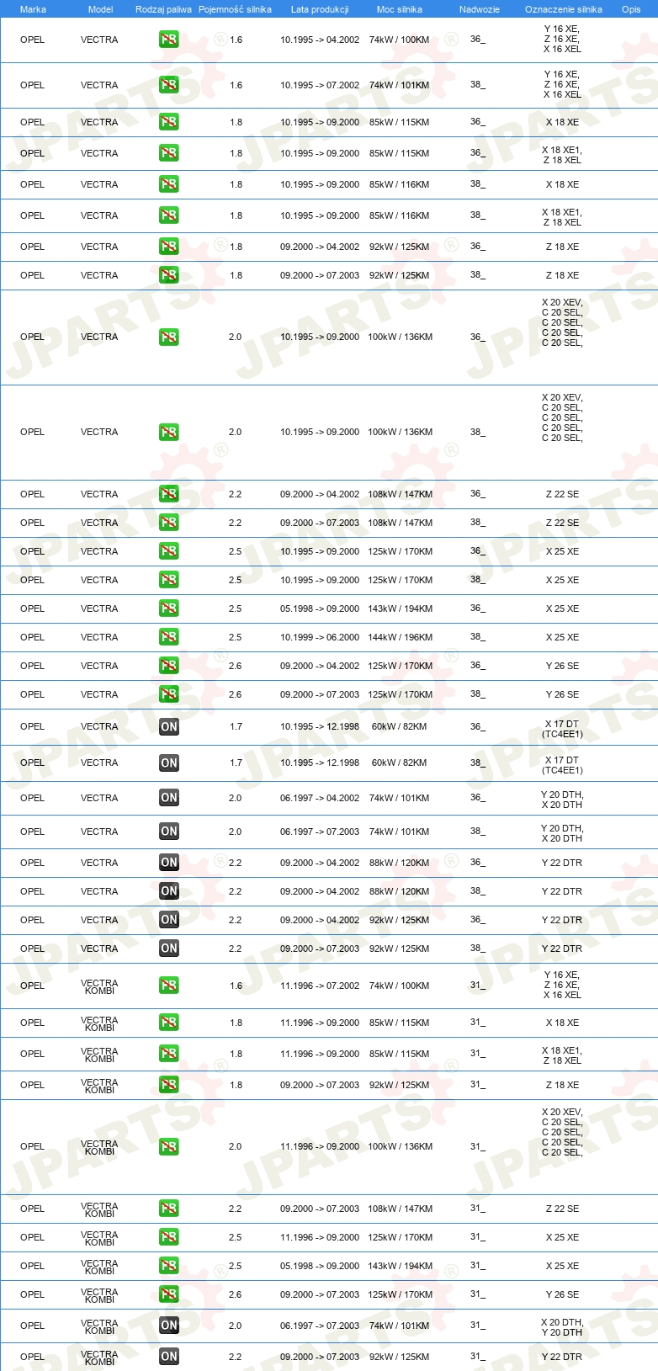Click the ON diesel icon for Vectra 1.7 body 38_
658x1371 pixels.
(169, 763)
